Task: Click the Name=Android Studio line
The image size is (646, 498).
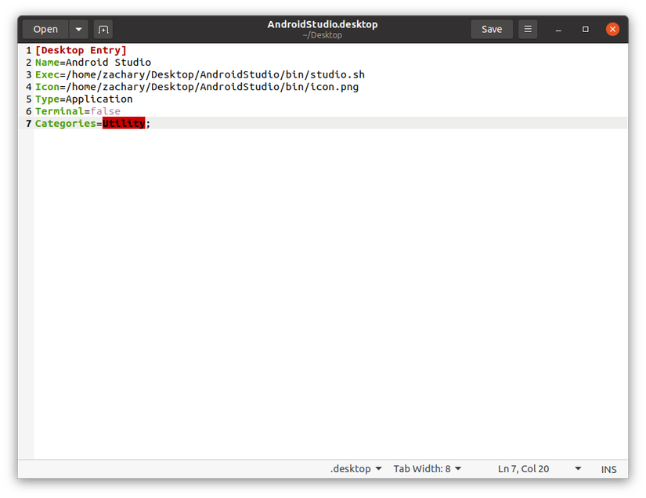Action: 94,62
